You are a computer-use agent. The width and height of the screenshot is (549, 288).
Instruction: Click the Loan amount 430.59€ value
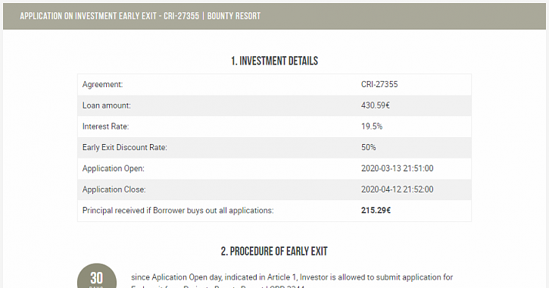(376, 105)
